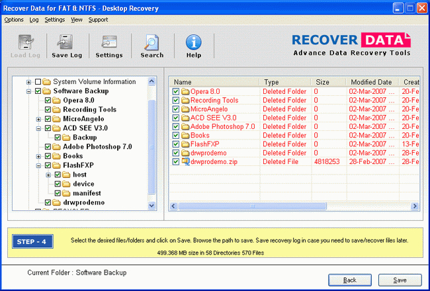Click the Back button
The height and width of the screenshot is (291, 430).
(349, 280)
